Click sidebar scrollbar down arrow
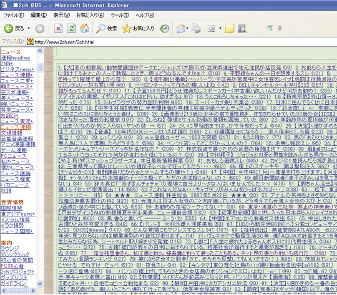Screen dimensions: 337x295 pyautogui.click(x=40, y=284)
